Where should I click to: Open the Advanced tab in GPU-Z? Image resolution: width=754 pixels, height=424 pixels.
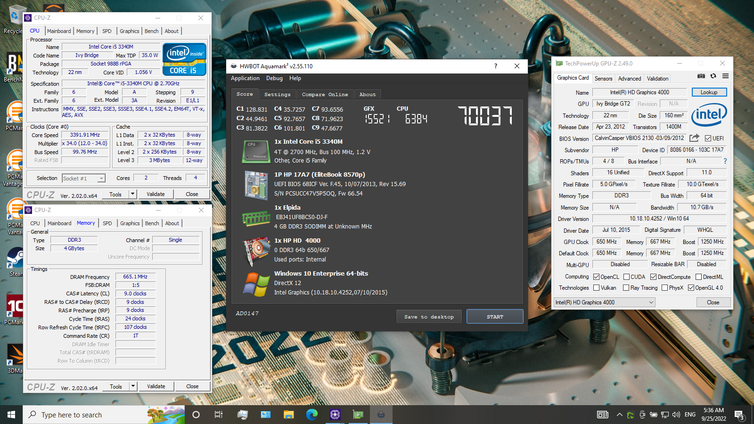(630, 79)
